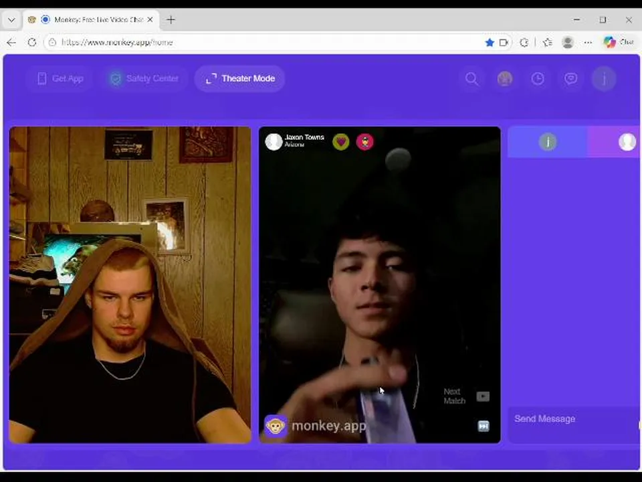Image resolution: width=642 pixels, height=482 pixels.
Task: Open the monkey avatar icon in header
Action: [x=505, y=79]
